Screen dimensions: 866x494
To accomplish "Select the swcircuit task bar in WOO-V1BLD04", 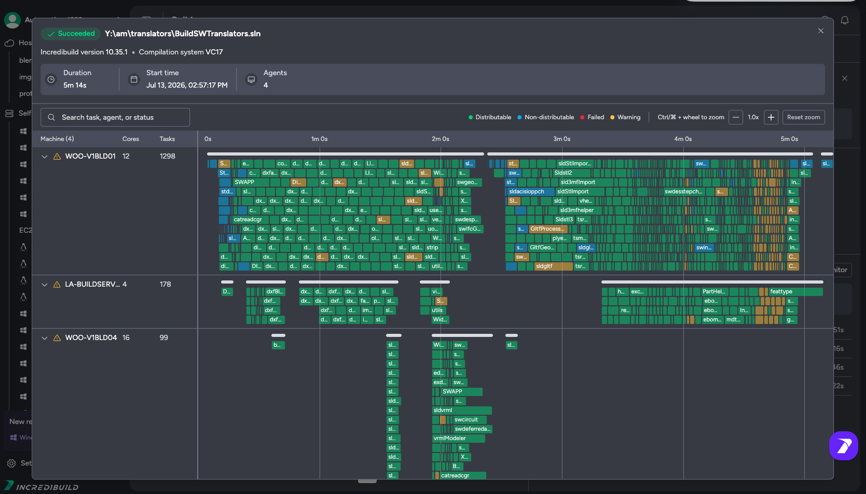I will pyautogui.click(x=470, y=420).
